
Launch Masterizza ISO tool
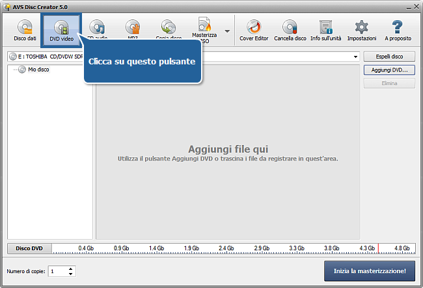pos(204,30)
